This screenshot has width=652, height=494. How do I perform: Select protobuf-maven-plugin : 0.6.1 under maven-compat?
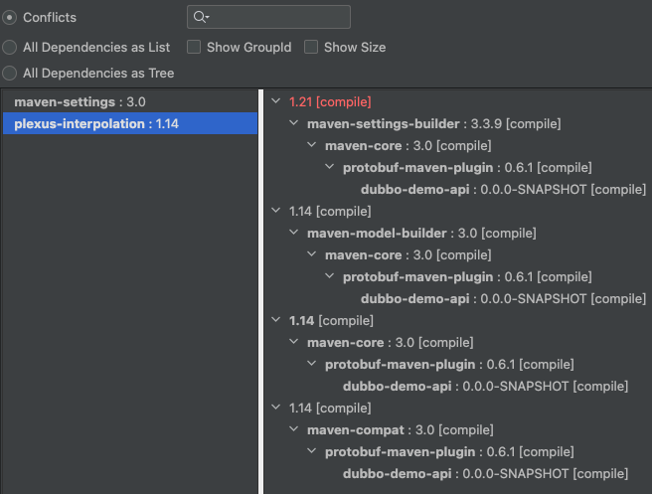[449, 452]
